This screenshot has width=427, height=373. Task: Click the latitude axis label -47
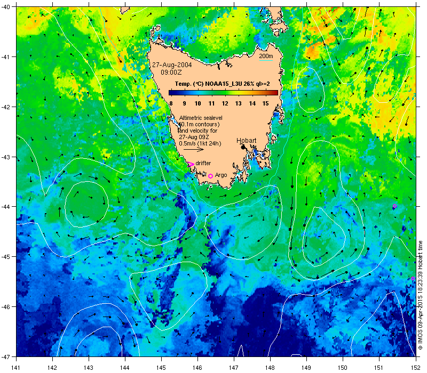pyautogui.click(x=5, y=356)
